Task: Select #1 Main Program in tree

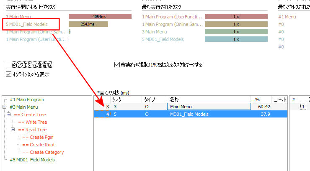Action: 27,100
